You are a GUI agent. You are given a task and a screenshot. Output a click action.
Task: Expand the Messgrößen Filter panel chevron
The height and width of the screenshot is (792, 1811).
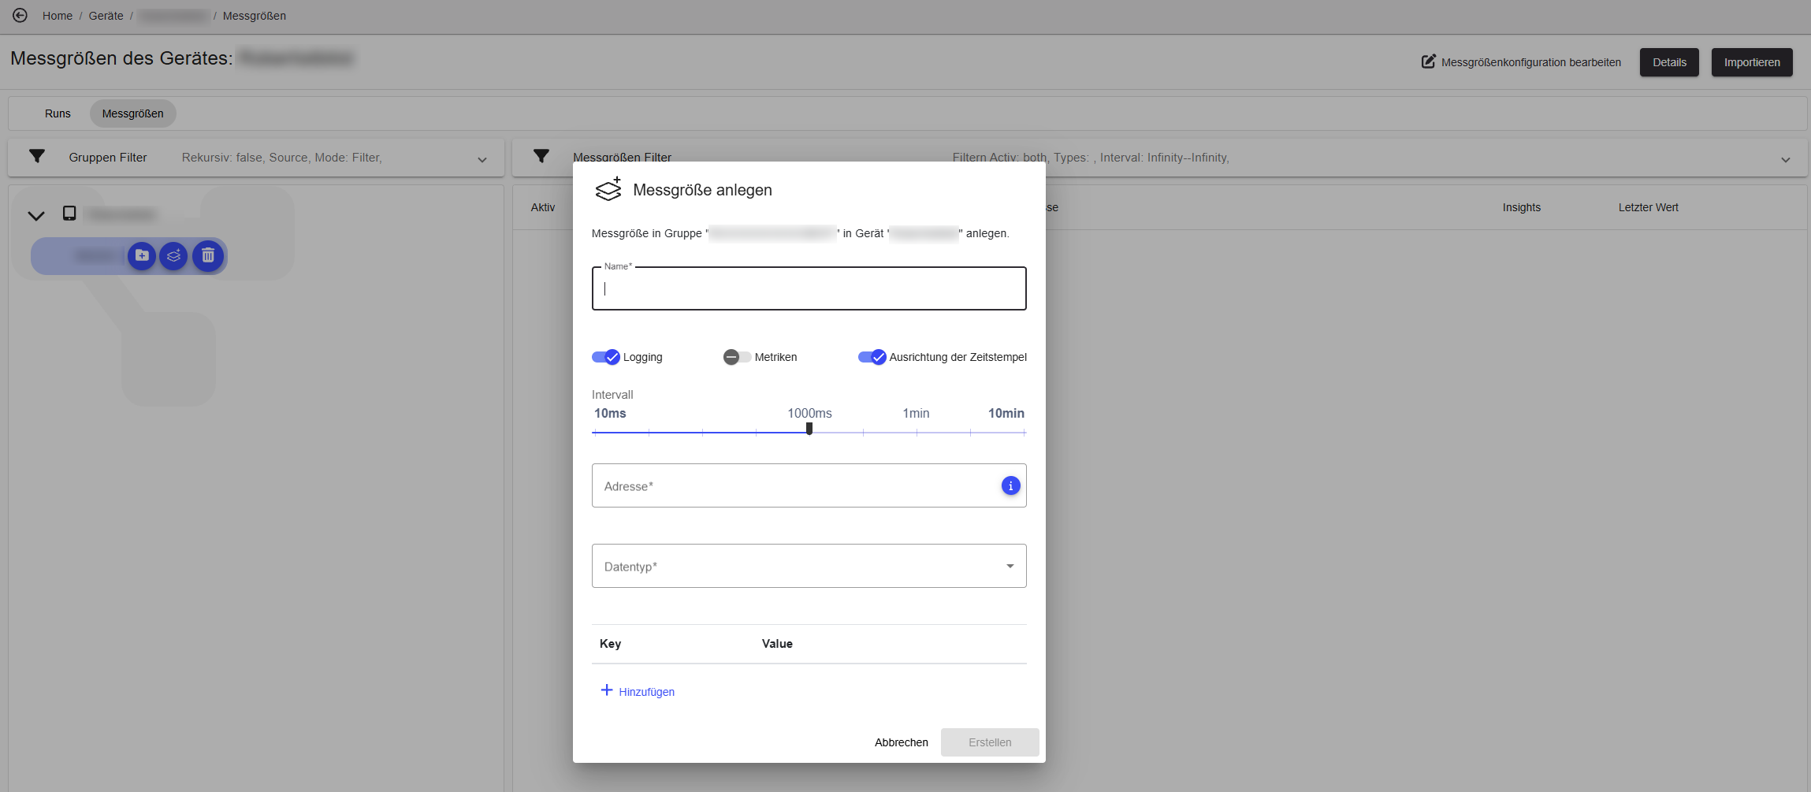(x=1785, y=160)
